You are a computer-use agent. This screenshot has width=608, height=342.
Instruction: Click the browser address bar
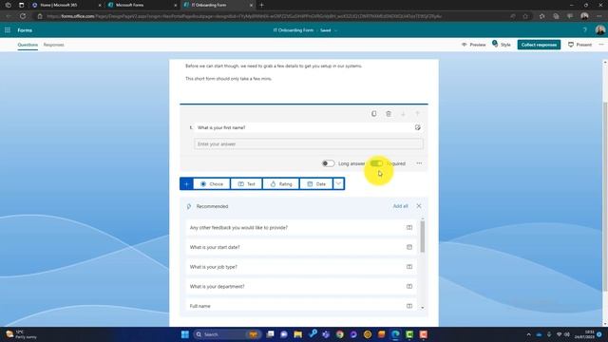(x=272, y=16)
